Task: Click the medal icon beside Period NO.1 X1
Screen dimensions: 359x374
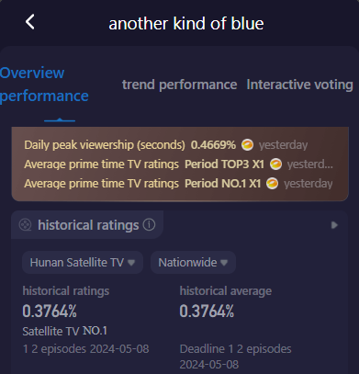Action: 272,184
